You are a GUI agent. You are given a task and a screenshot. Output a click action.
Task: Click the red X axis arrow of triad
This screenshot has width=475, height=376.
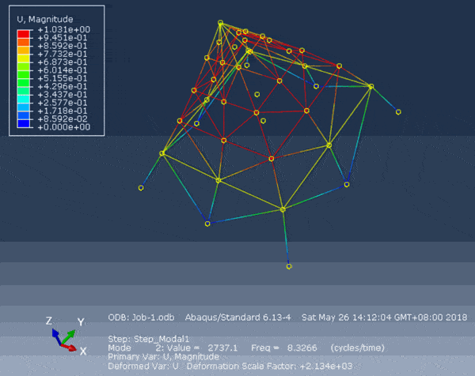click(x=70, y=348)
